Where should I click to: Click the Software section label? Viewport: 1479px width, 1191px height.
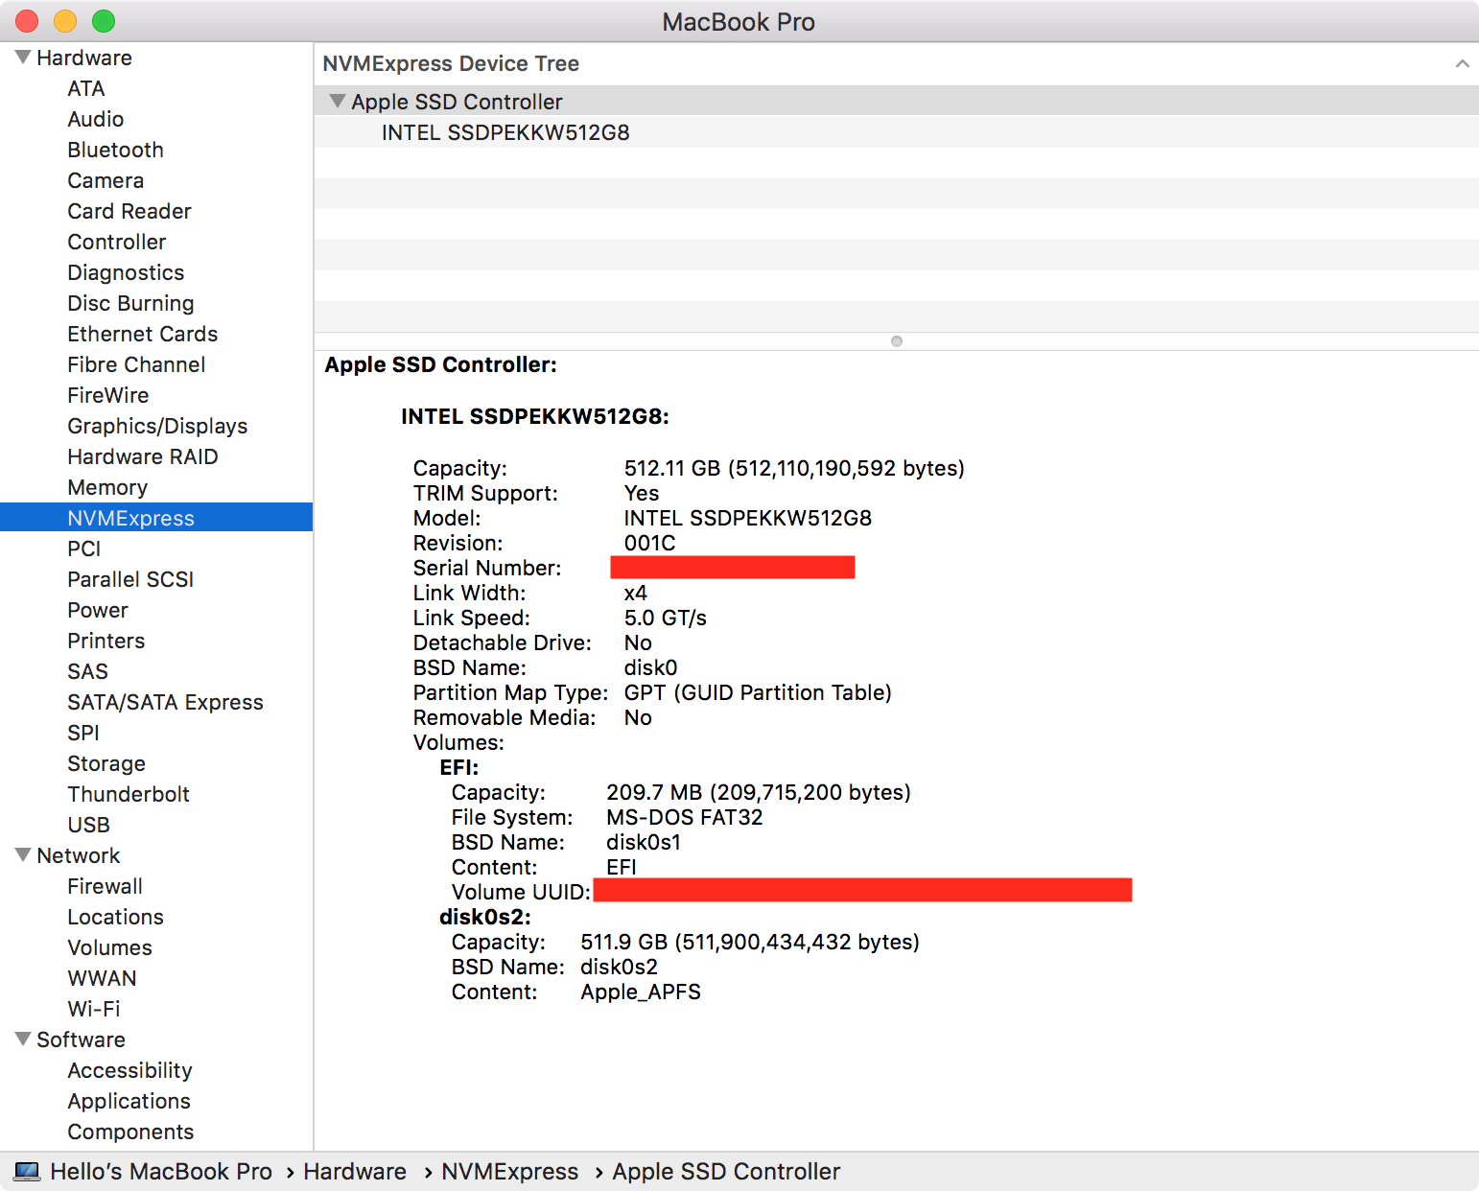81,1039
